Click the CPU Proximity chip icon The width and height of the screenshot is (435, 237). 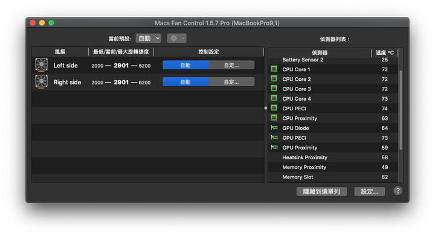[274, 118]
